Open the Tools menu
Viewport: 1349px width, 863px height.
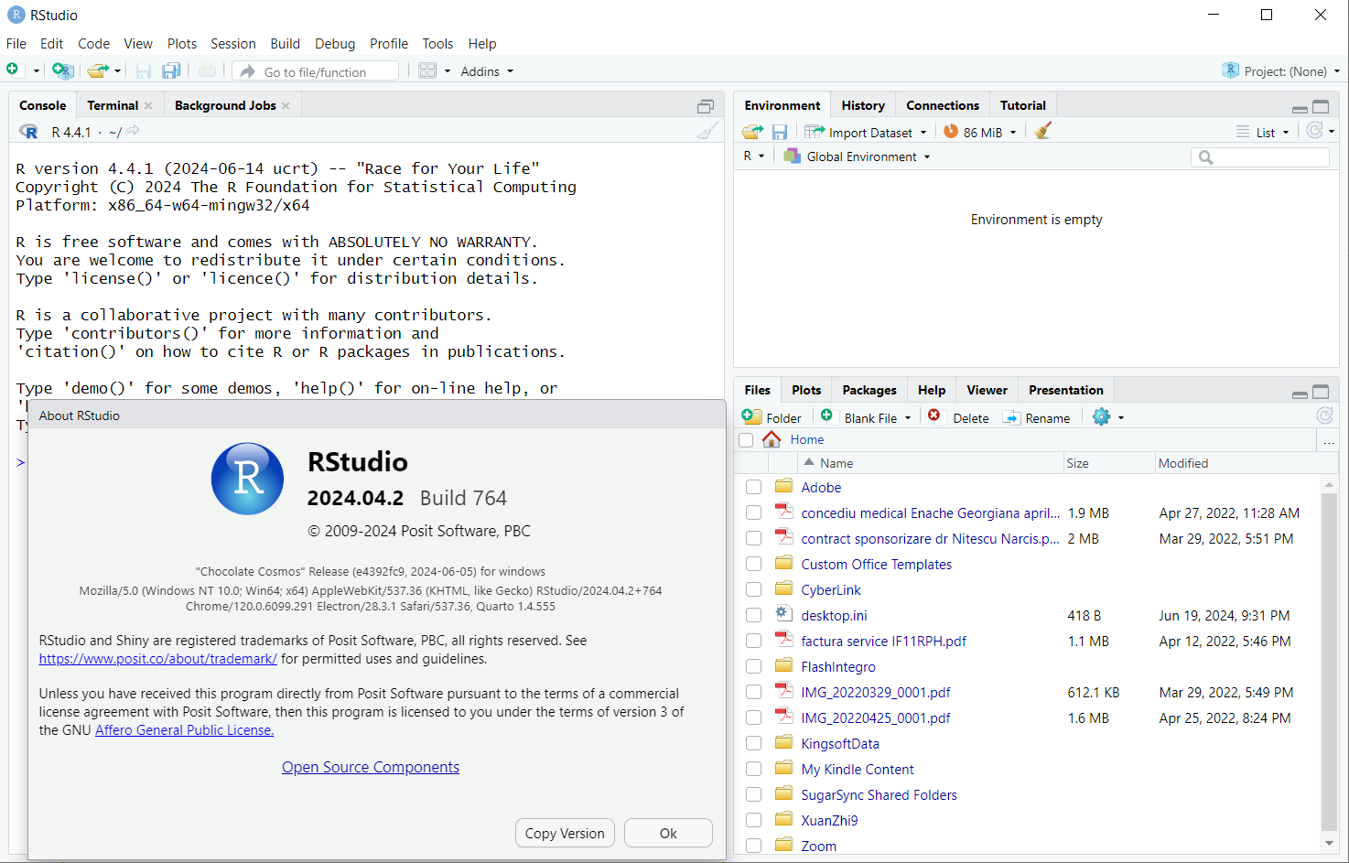click(x=437, y=43)
